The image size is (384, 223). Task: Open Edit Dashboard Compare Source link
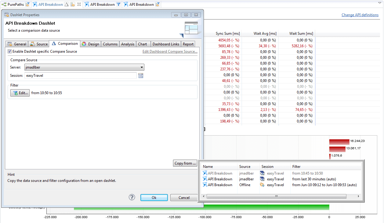(x=170, y=51)
